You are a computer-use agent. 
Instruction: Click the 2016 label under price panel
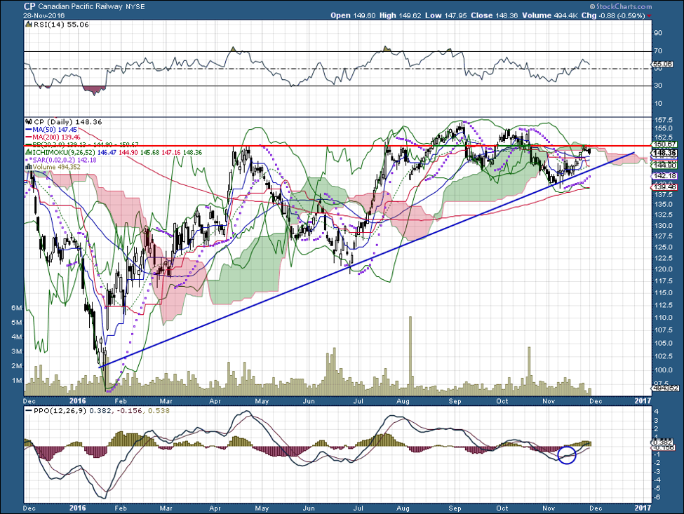click(x=78, y=400)
